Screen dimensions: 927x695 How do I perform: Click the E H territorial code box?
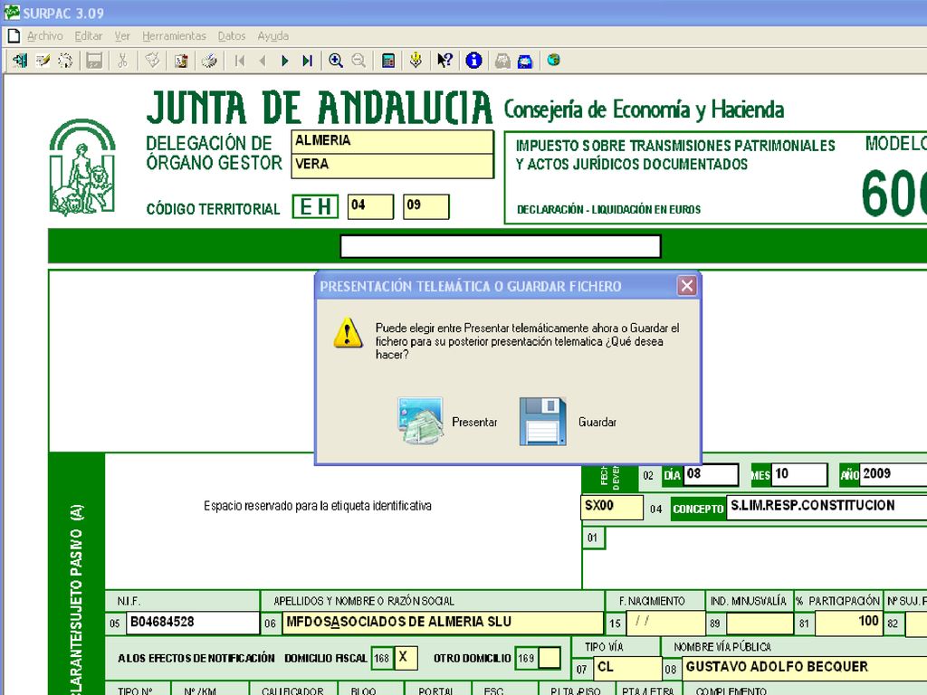point(315,207)
